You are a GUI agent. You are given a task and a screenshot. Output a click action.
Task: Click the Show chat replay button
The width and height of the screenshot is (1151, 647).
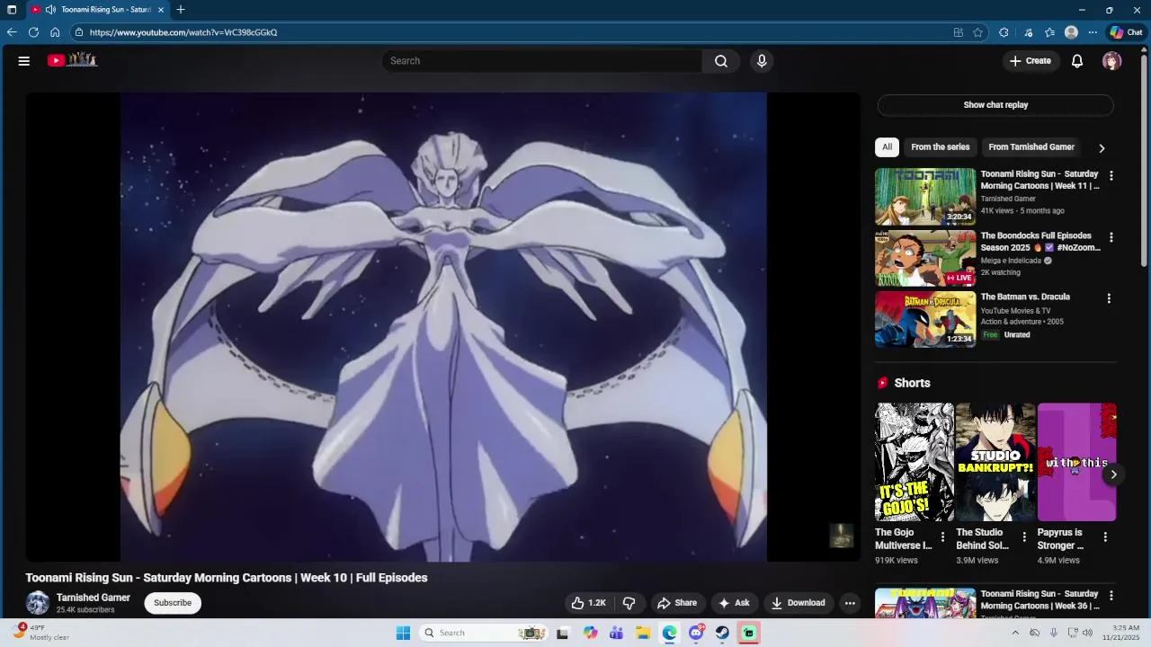coord(995,105)
